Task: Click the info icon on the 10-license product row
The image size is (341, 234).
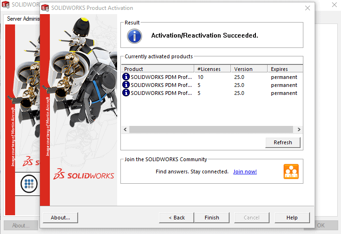Action: [126, 77]
